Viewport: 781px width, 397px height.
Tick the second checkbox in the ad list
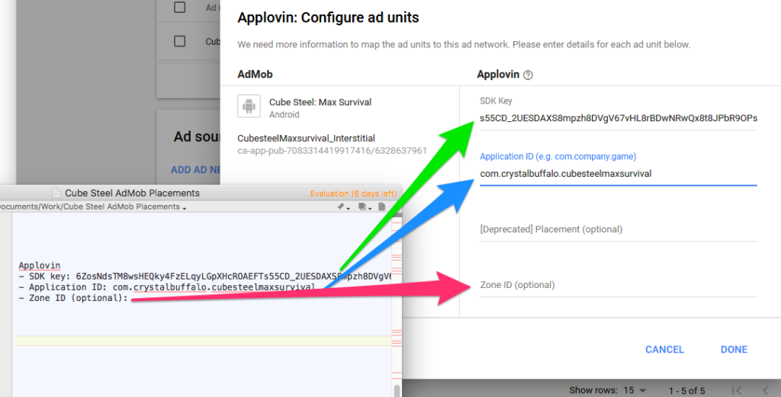coord(180,41)
